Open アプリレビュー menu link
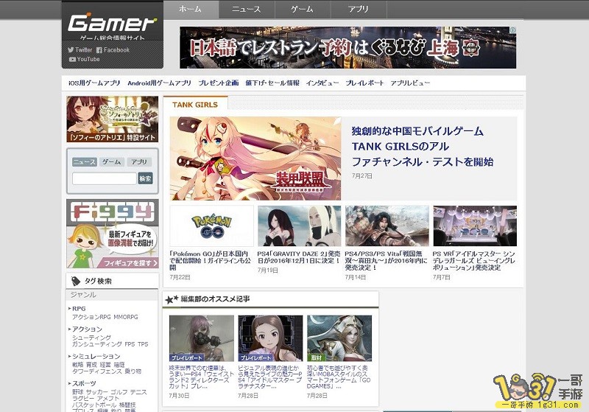The image size is (589, 412). [x=410, y=83]
